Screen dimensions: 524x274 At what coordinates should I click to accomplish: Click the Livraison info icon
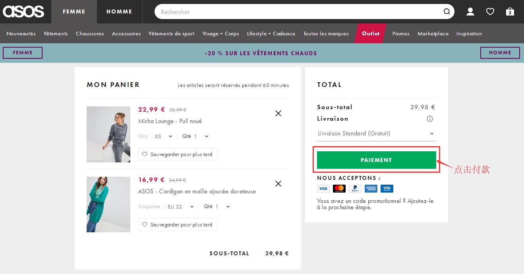pos(430,119)
